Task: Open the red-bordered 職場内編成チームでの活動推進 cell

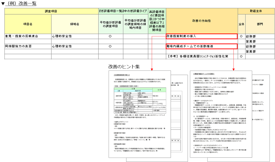Action: [202, 46]
